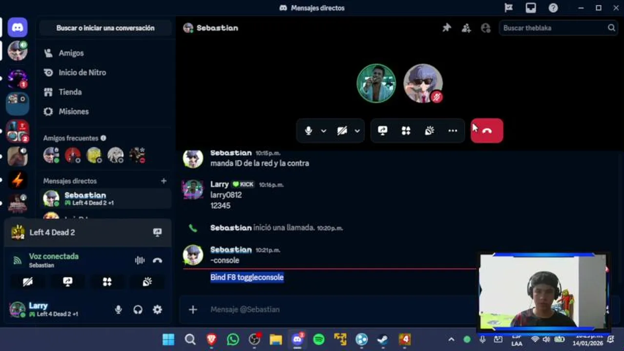Screen dimensions: 624x351
Task: Click Larry's user profile avatar at bottom
Action: (x=18, y=310)
